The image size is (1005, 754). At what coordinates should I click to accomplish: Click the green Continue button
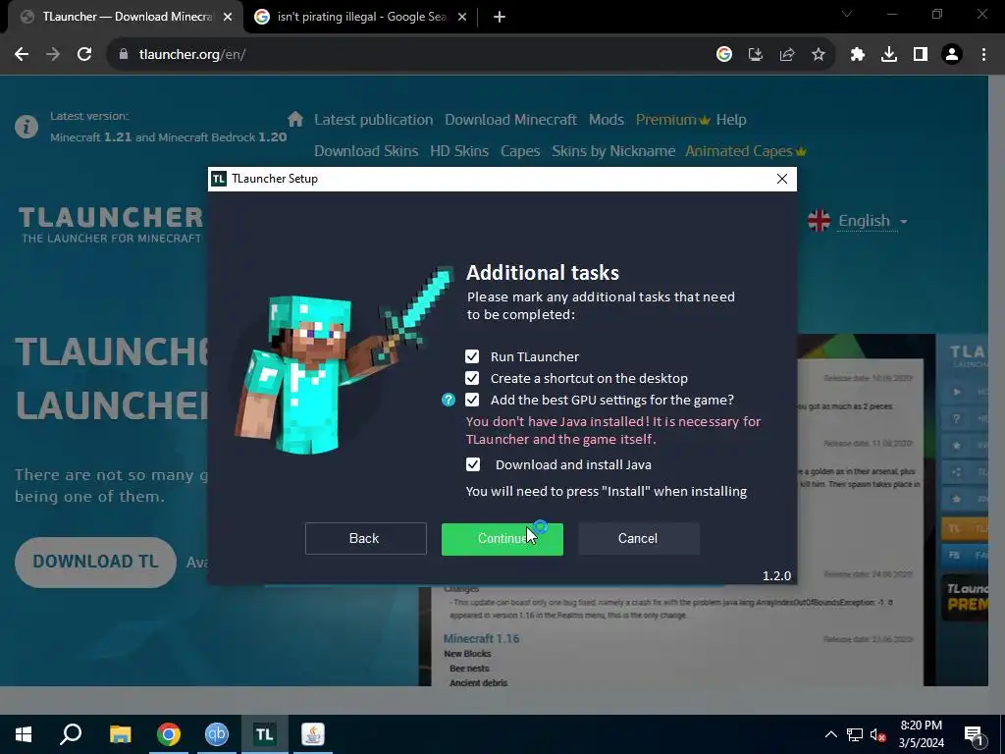tap(502, 539)
